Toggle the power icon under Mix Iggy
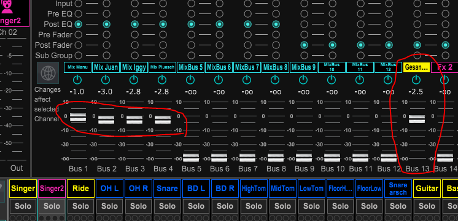 pos(134,80)
